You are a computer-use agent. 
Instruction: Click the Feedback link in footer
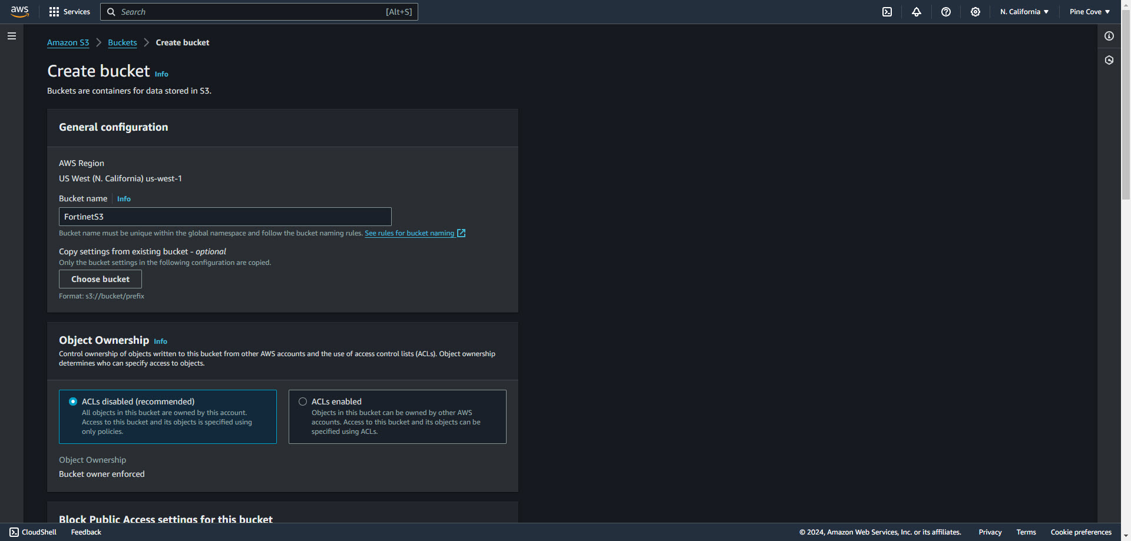coord(86,532)
